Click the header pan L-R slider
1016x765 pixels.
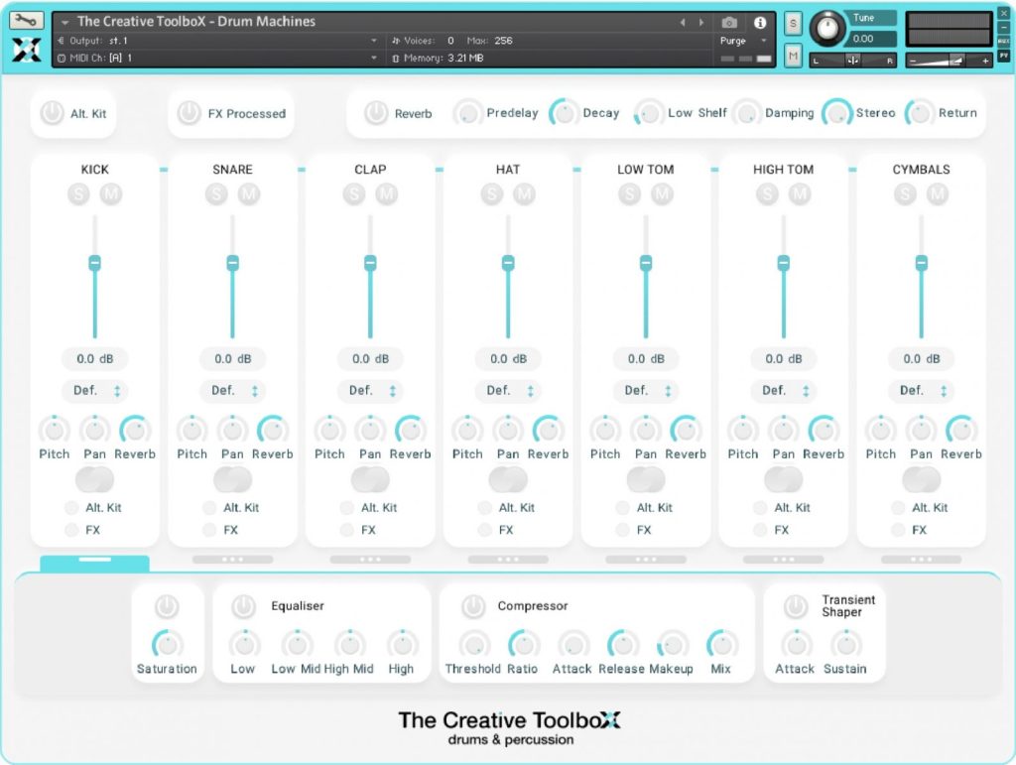click(x=852, y=61)
